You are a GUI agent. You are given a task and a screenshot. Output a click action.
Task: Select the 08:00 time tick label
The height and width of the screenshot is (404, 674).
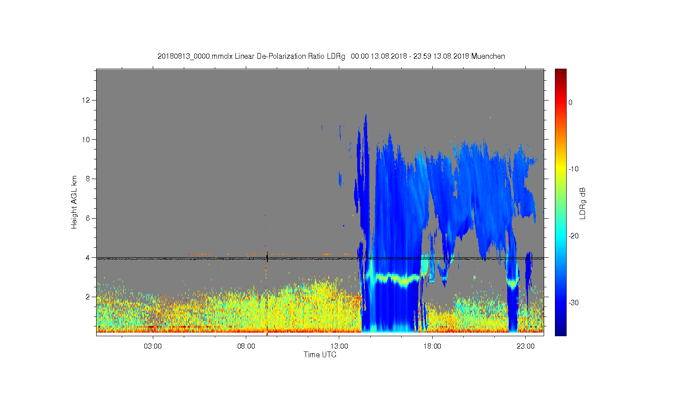point(246,347)
